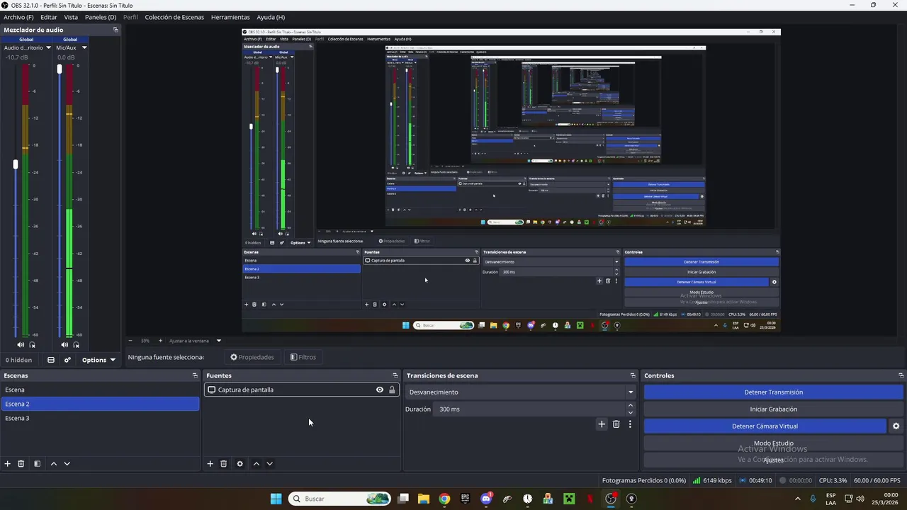Screen dimensions: 907x510
Task: Open source properties gear in Fuentes toolbar
Action: tap(240, 464)
